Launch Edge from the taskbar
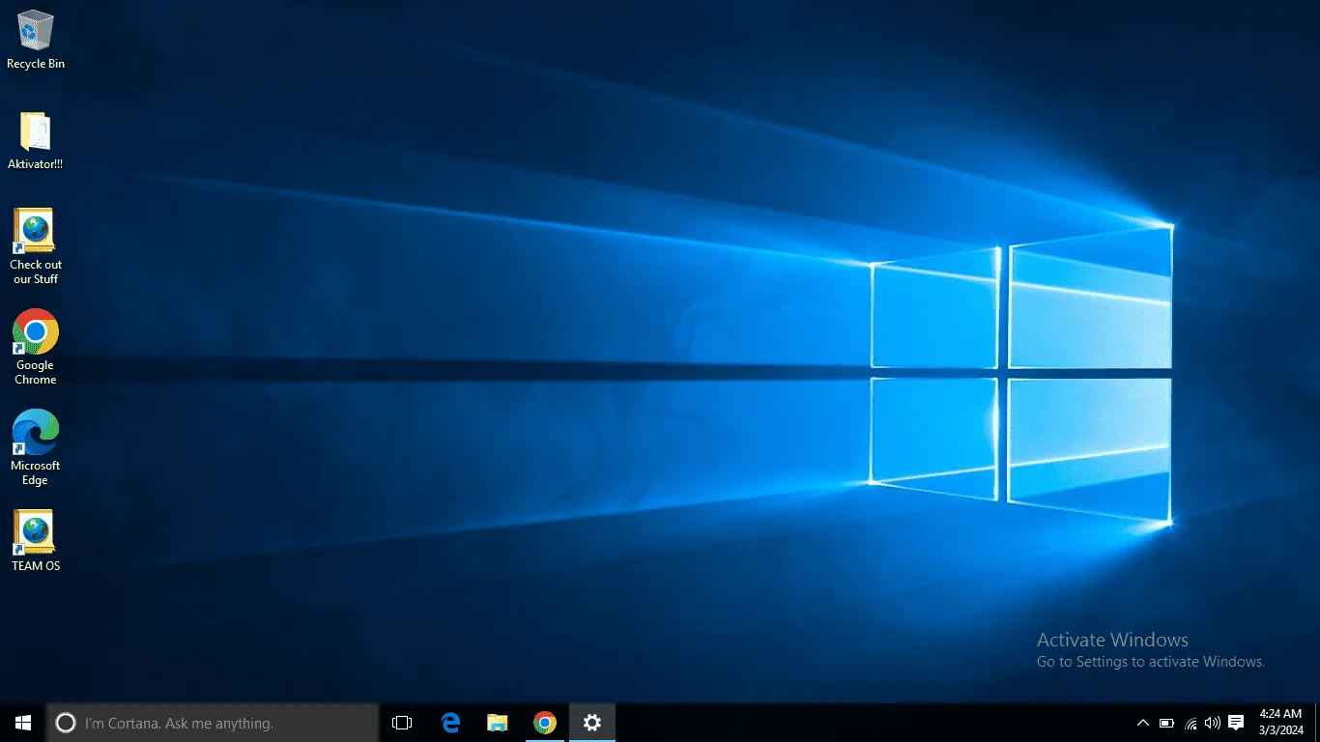 [450, 723]
